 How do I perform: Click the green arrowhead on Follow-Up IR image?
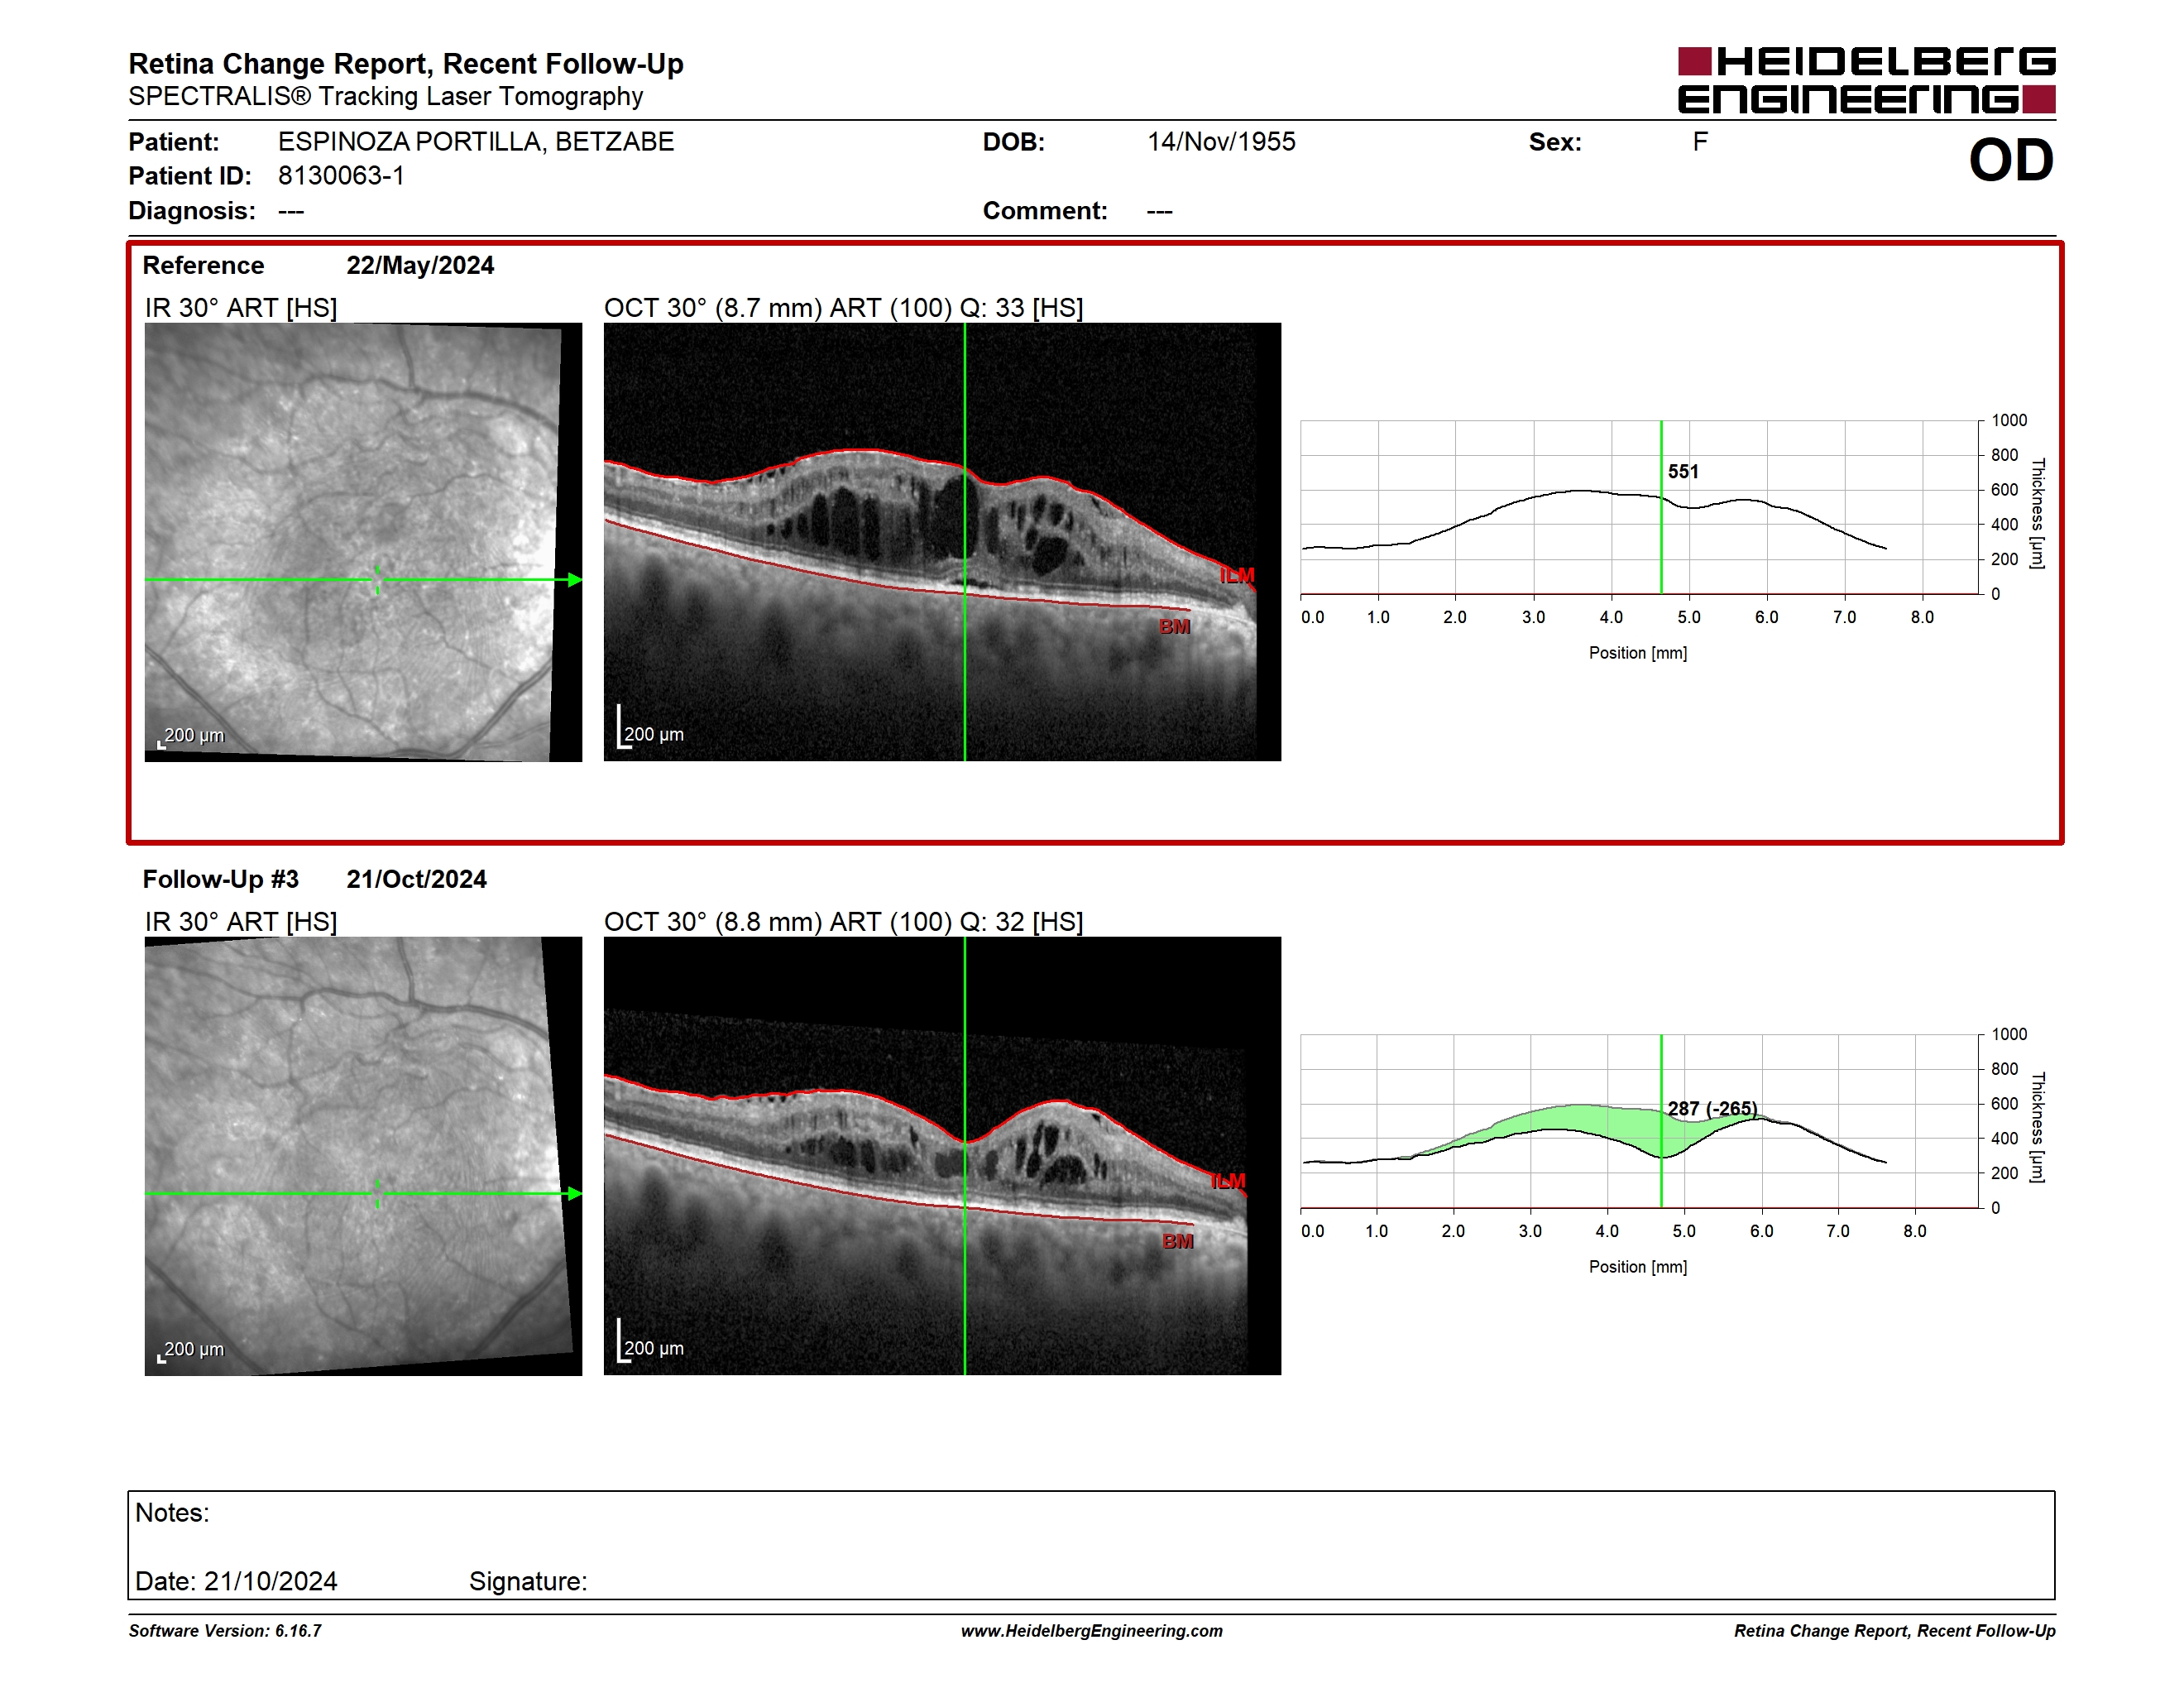575,1194
